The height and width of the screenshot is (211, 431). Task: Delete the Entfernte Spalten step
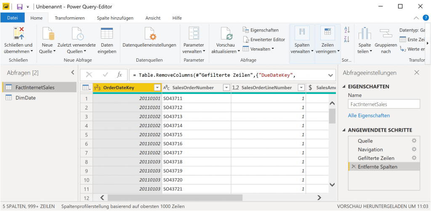354,167
